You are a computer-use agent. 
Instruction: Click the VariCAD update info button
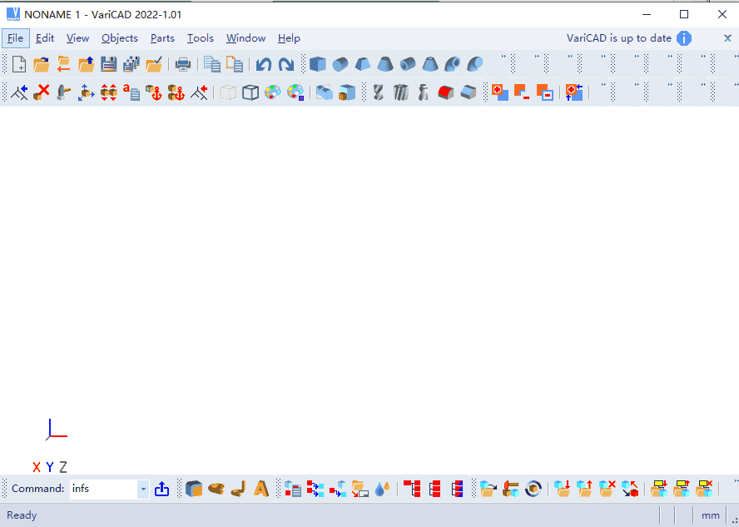click(684, 38)
